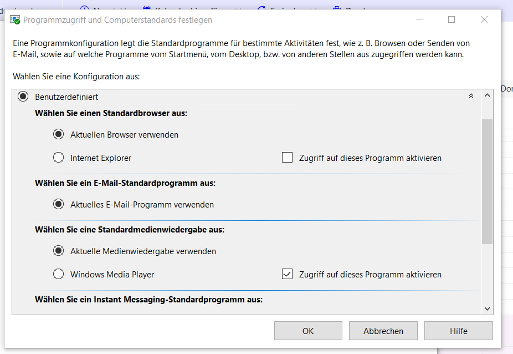Select the Benutzerdefiniert configuration radio button

pyautogui.click(x=23, y=97)
